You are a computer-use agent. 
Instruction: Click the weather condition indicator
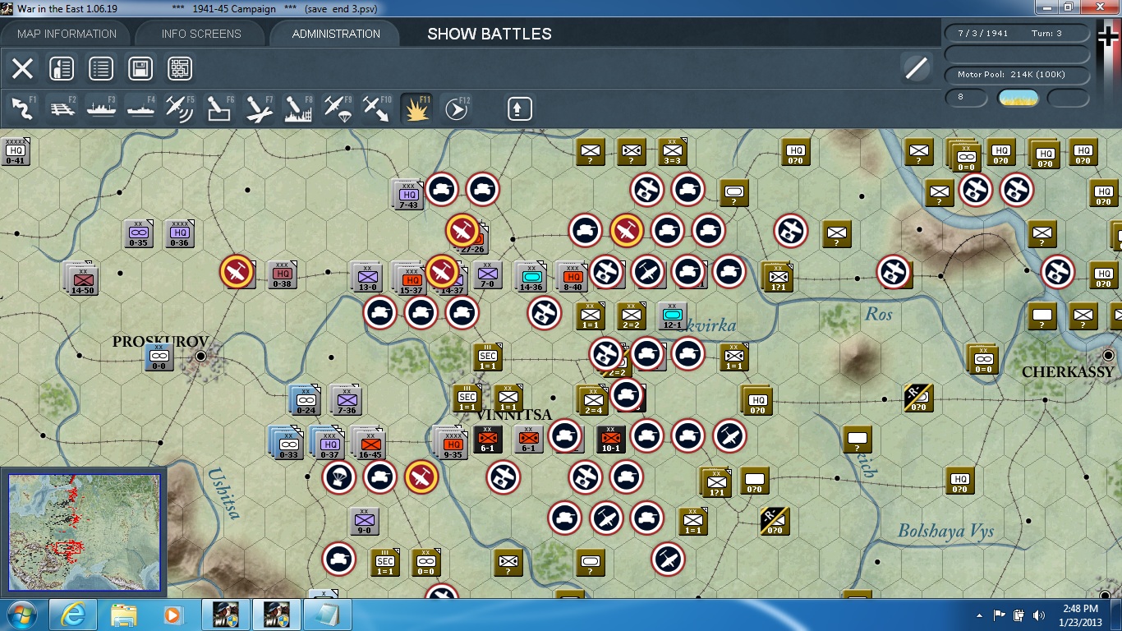click(1018, 98)
